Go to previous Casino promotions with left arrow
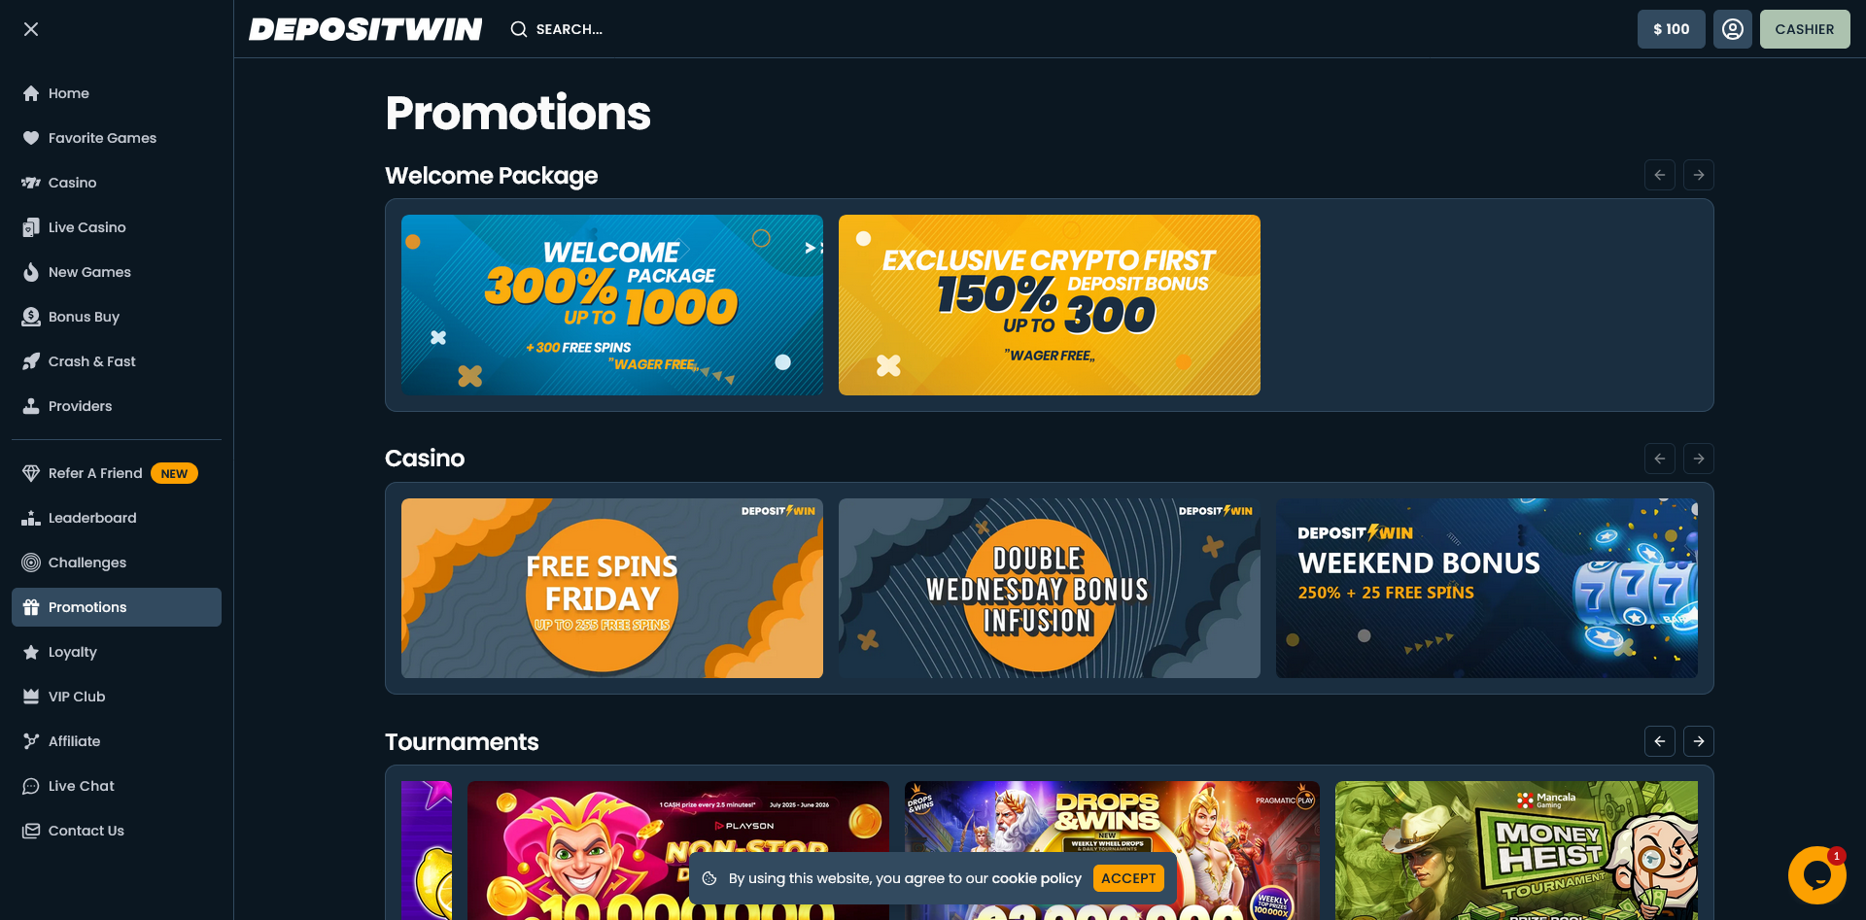This screenshot has height=920, width=1866. tap(1659, 459)
